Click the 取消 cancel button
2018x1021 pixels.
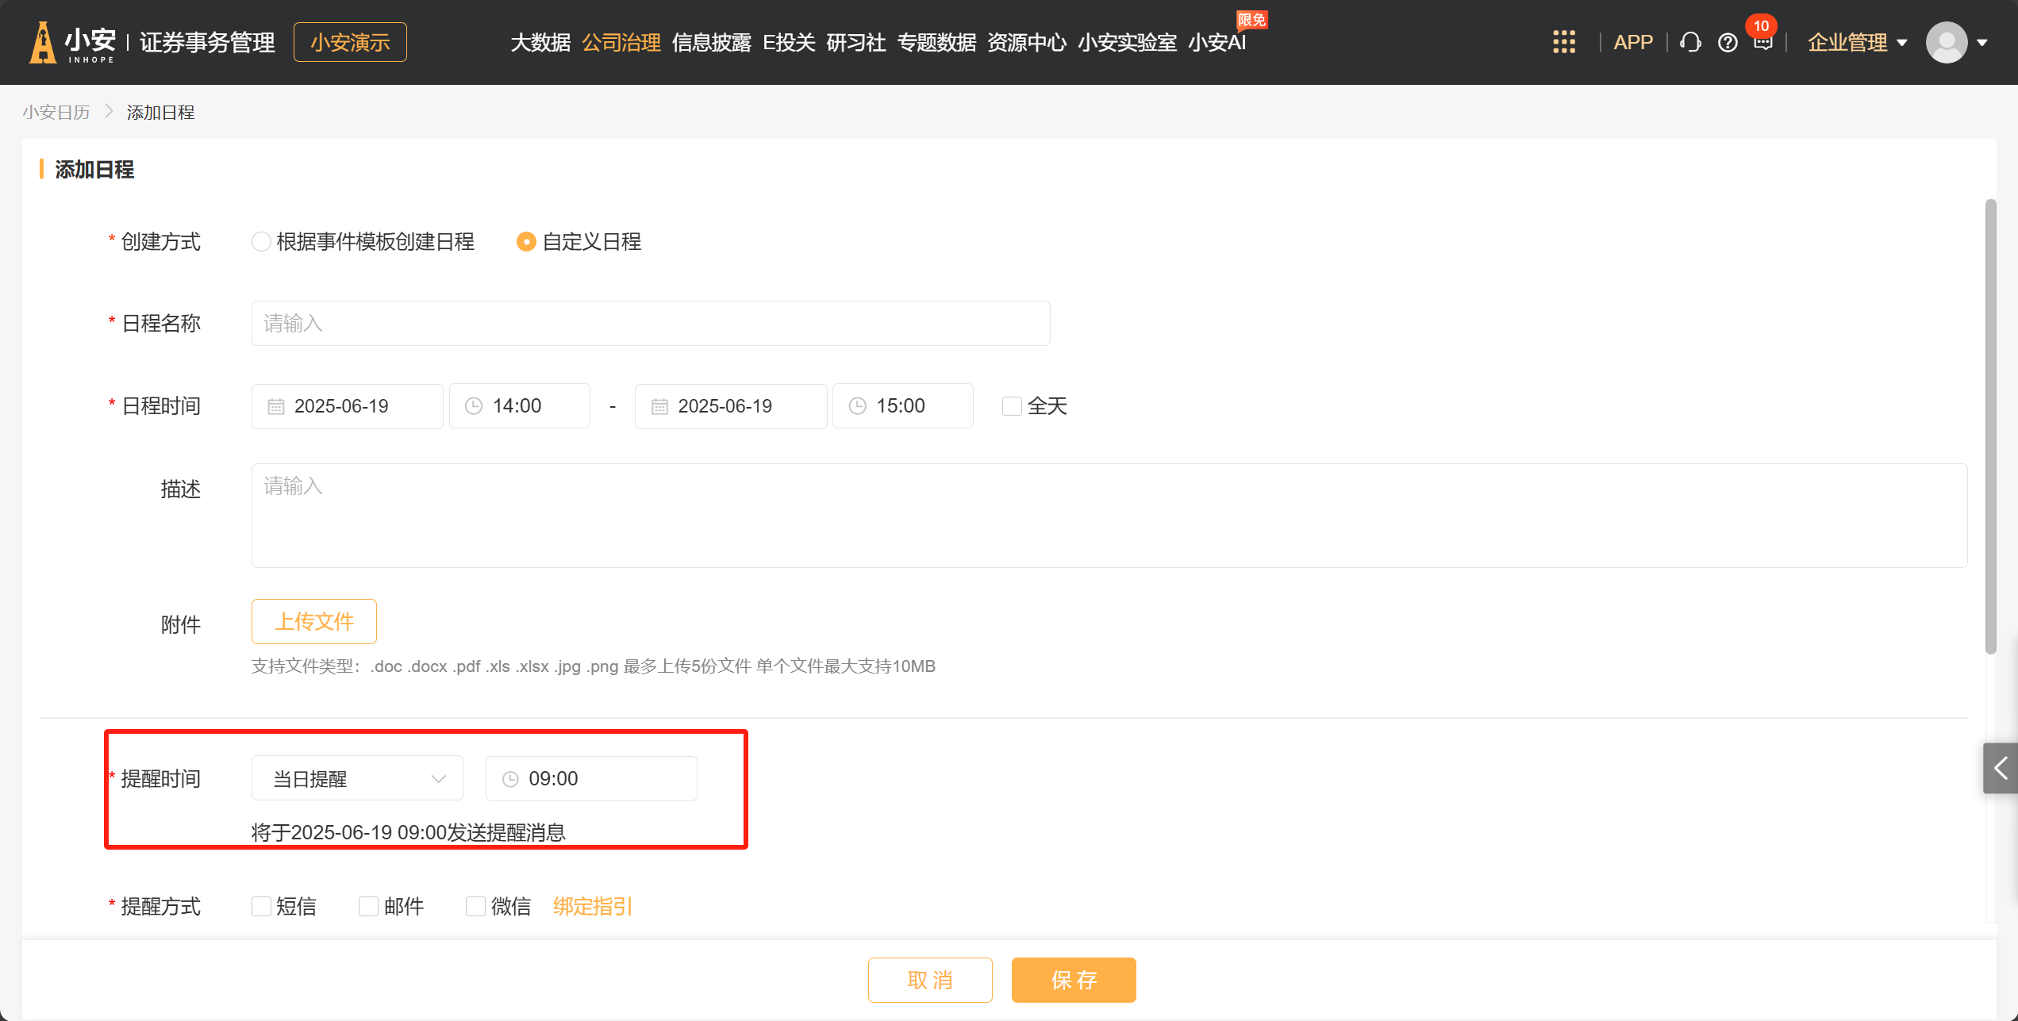[930, 980]
